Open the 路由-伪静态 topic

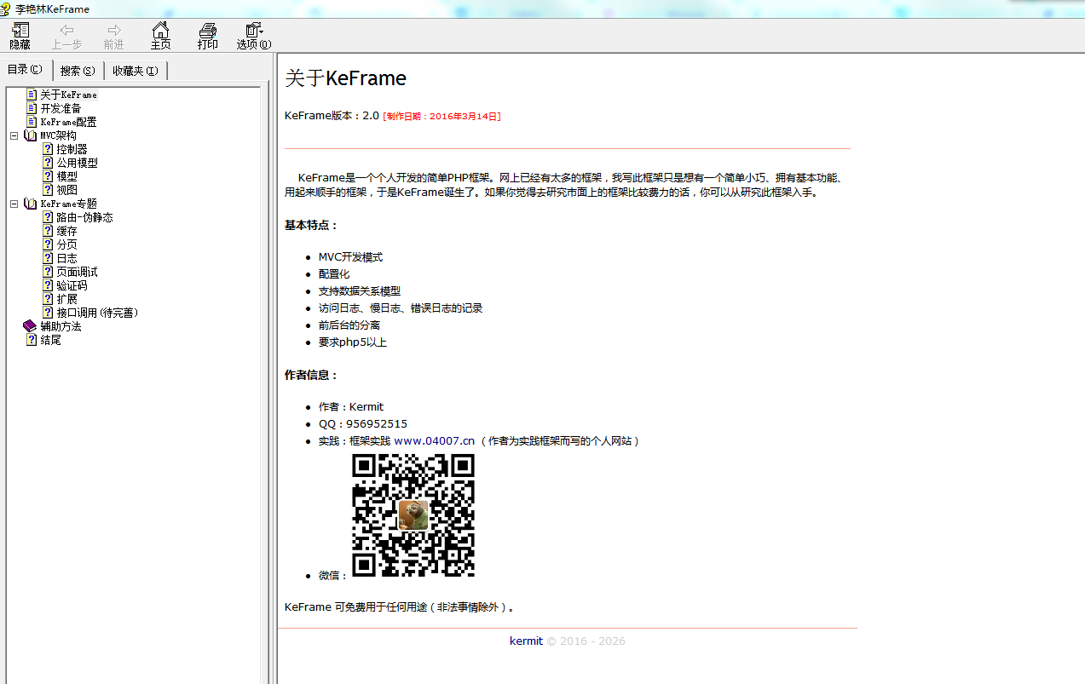tap(84, 217)
